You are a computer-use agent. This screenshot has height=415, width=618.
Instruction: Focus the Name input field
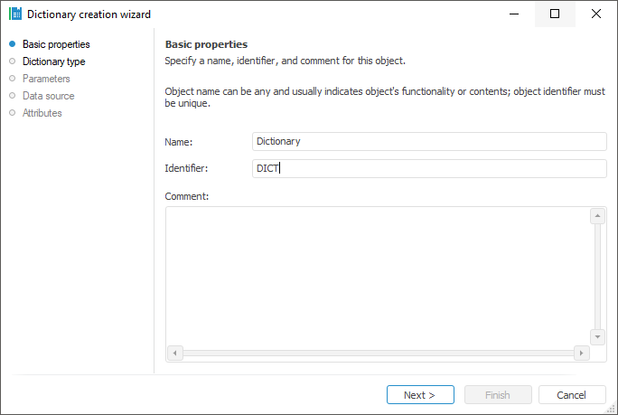[429, 141]
